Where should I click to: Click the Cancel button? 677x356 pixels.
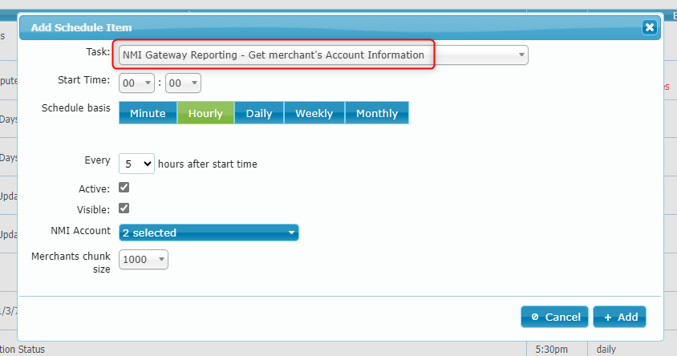(x=554, y=317)
